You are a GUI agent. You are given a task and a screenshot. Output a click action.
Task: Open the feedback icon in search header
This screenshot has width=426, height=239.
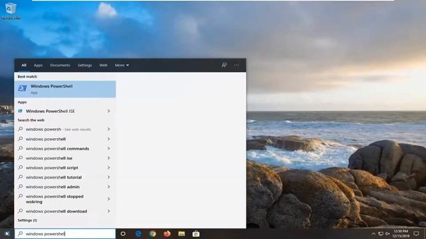point(224,65)
